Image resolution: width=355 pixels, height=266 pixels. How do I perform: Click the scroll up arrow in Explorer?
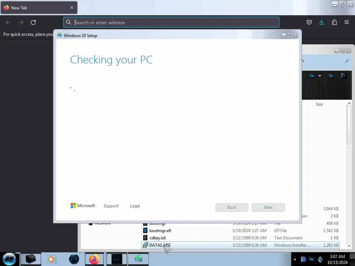[349, 104]
